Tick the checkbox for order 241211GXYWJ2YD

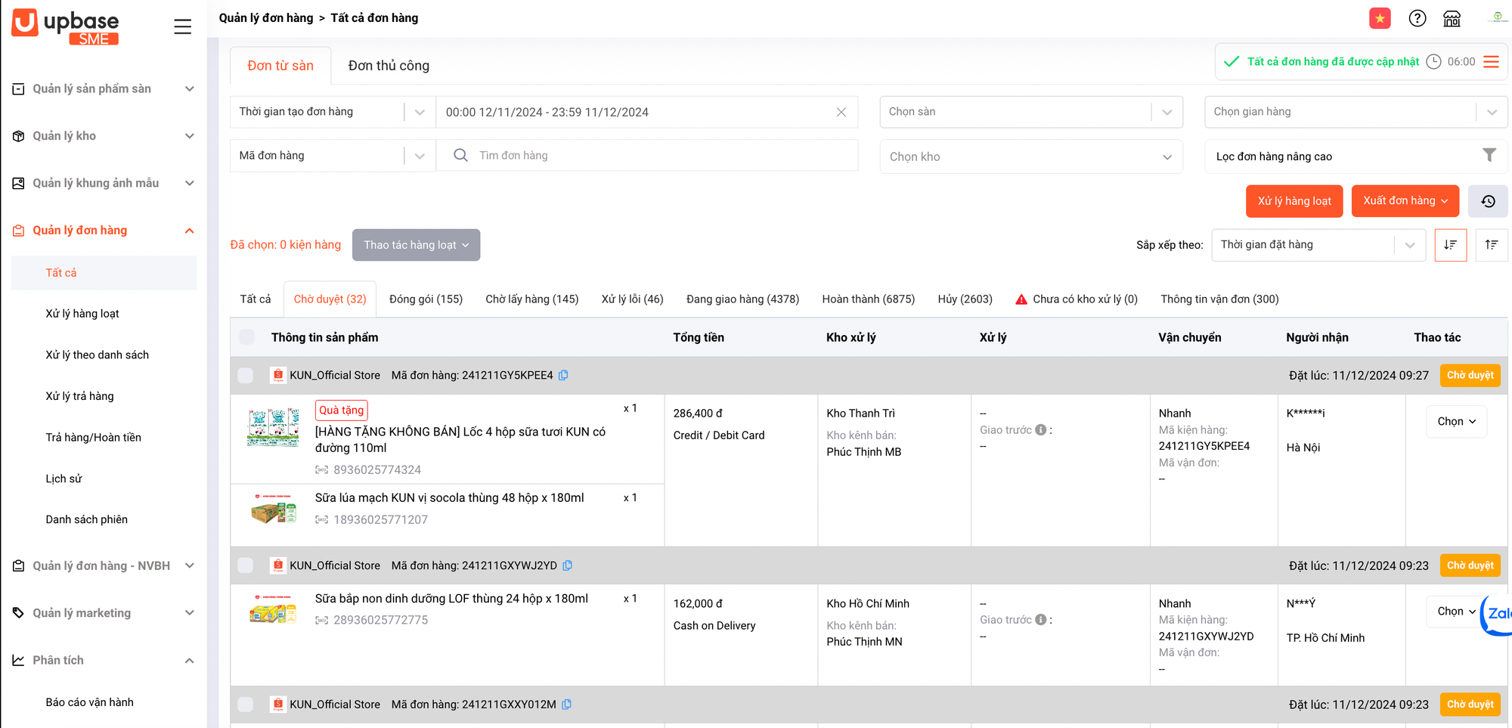pyautogui.click(x=246, y=565)
